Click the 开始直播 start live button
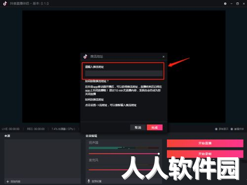Image resolution: width=247 pixels, height=185 pixels. 205,143
